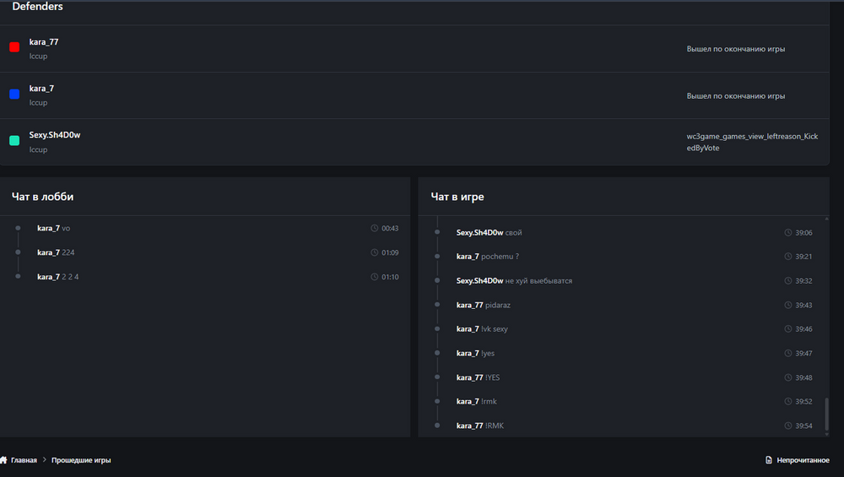844x477 pixels.
Task: Click the red color square for kara_77
Action: pos(14,46)
